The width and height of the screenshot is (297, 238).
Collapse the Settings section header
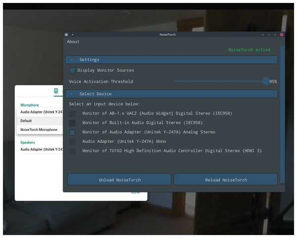pos(172,59)
